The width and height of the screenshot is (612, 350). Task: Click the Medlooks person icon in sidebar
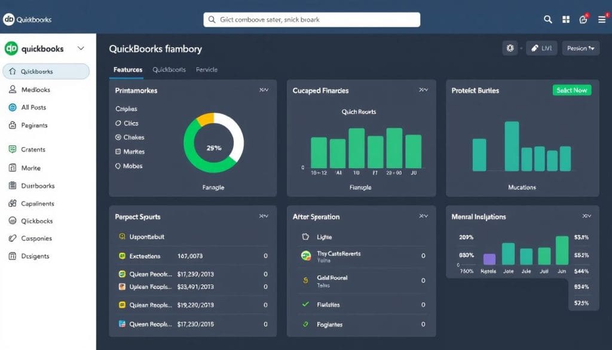click(13, 90)
